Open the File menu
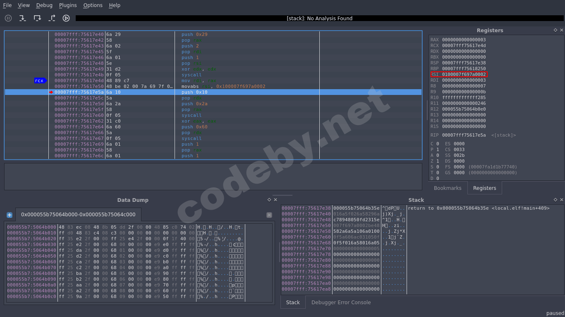565x317 pixels. point(7,5)
